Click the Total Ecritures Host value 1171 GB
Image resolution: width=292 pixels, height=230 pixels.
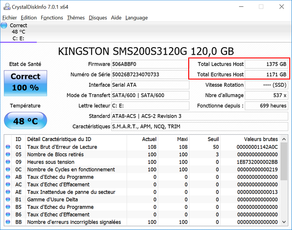coord(266,75)
